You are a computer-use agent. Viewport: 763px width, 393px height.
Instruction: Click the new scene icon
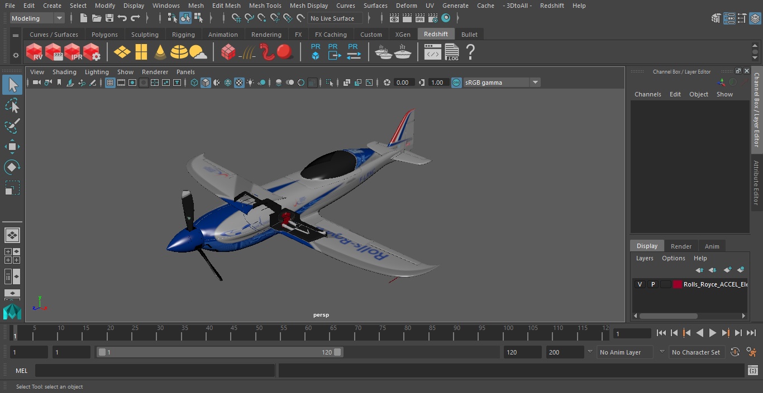[x=83, y=18]
